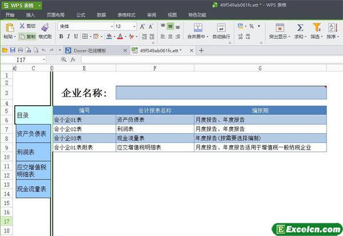The height and width of the screenshot is (236, 343).
Task: Open the font size dropdown 12
Action: click(134, 26)
